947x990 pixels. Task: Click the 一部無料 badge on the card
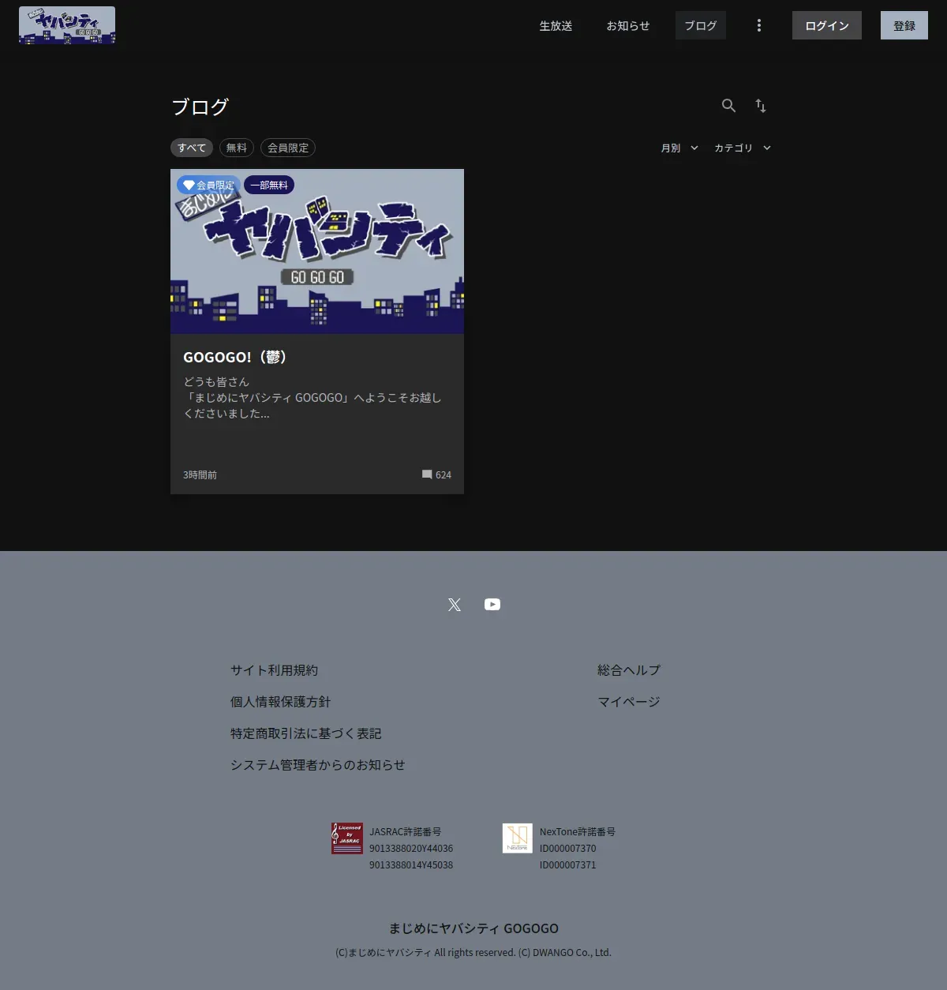269,185
